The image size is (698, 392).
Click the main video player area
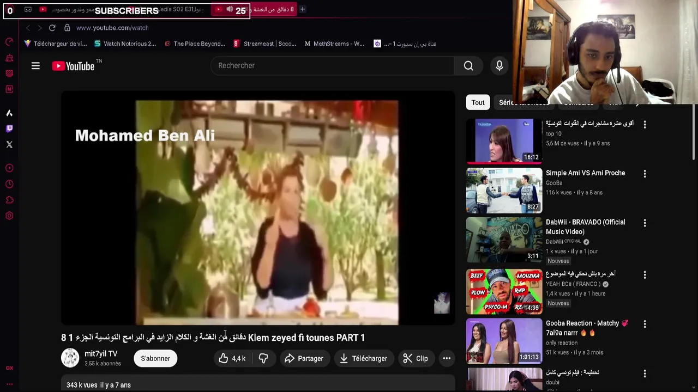[258, 208]
